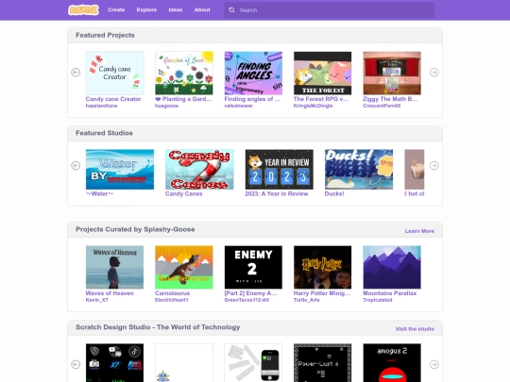The width and height of the screenshot is (510, 382).
Task: Click Candy cane Creator title link
Action: (x=113, y=99)
